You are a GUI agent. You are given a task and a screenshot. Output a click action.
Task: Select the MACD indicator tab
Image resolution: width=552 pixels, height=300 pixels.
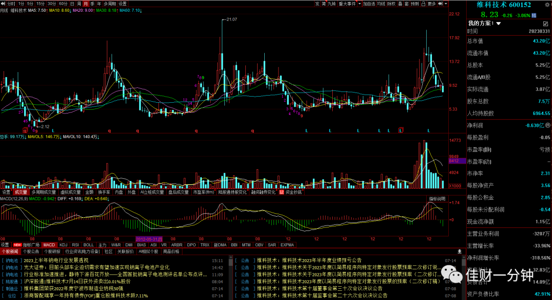pyautogui.click(x=49, y=245)
